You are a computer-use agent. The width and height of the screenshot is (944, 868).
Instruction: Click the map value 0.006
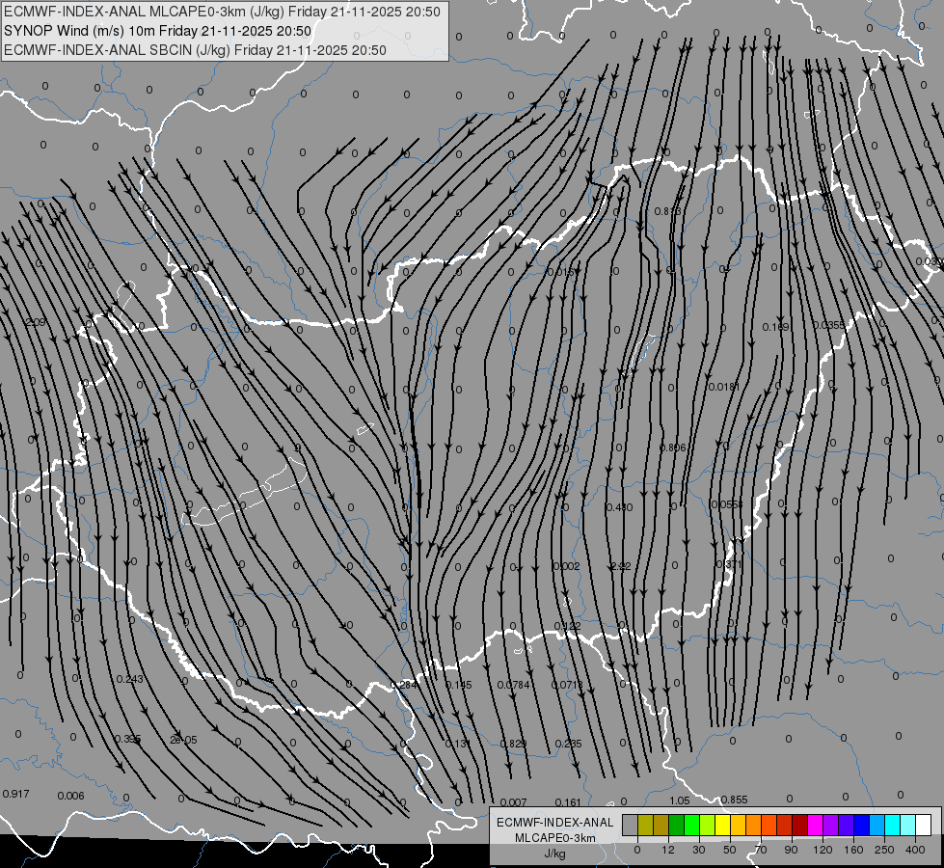tap(70, 796)
